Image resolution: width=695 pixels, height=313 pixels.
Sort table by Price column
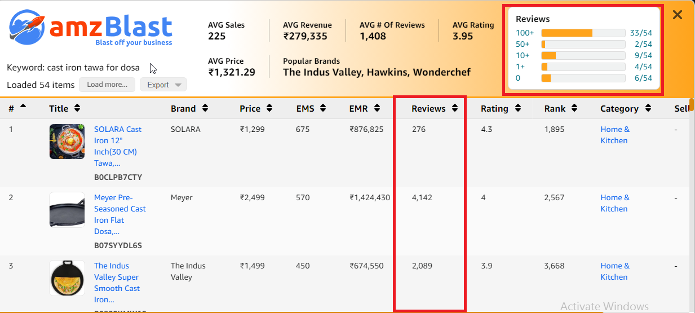click(x=269, y=108)
